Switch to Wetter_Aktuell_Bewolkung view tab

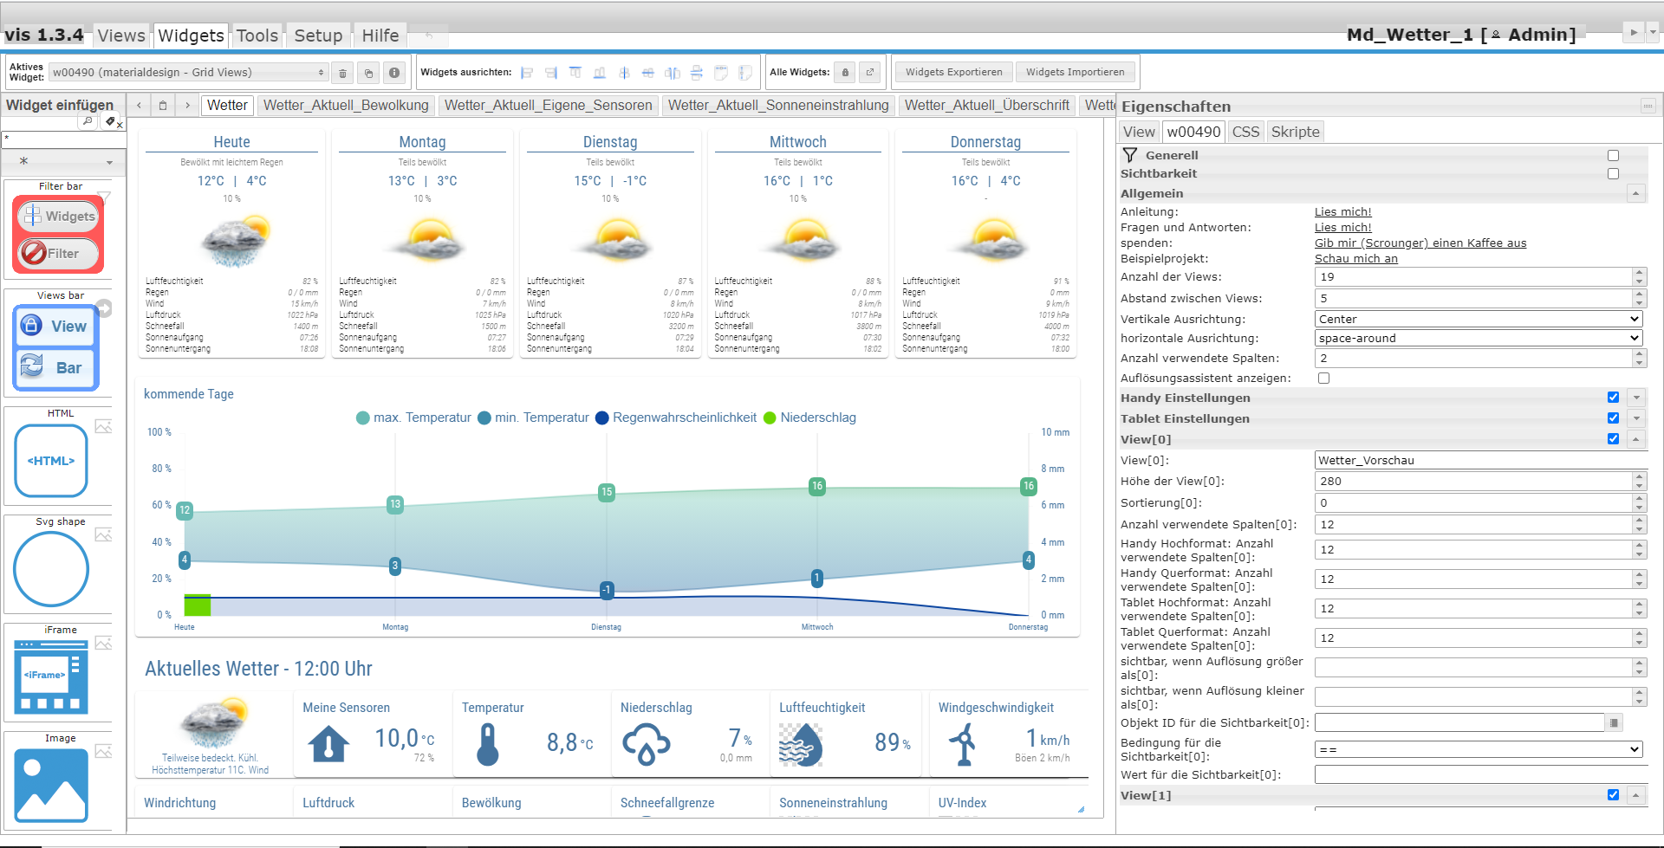coord(346,105)
